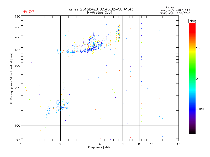Screen dimensions: 210x157
Task: Click the y-axis tick label '200'
Action: [17, 88]
